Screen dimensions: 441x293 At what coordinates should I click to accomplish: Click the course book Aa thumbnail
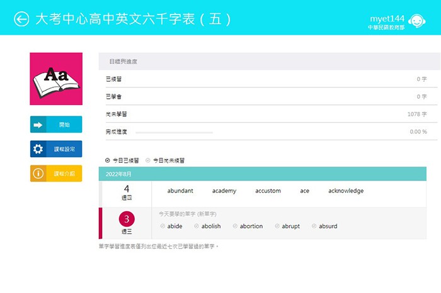56,79
